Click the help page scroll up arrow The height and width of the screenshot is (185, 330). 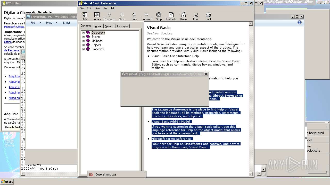tap(251, 24)
